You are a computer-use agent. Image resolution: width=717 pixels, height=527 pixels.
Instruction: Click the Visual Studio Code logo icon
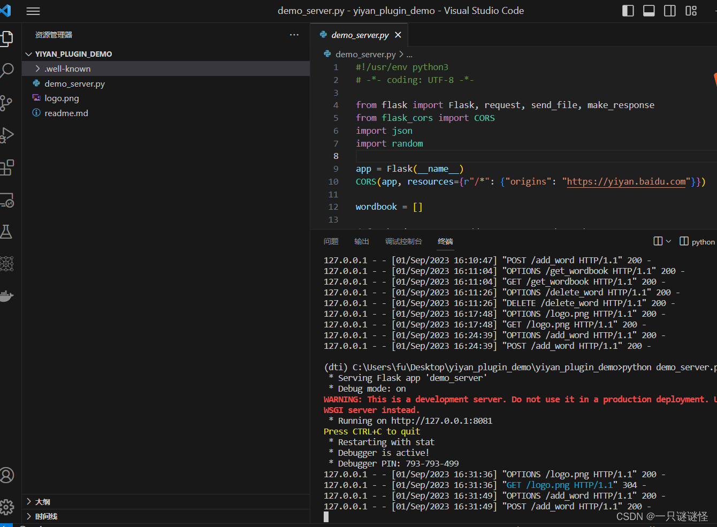[x=5, y=10]
